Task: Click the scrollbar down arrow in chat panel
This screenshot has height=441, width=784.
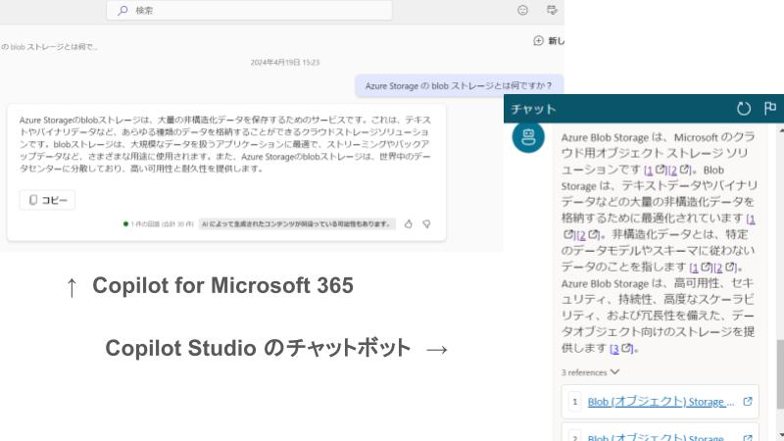Action: [x=779, y=435]
